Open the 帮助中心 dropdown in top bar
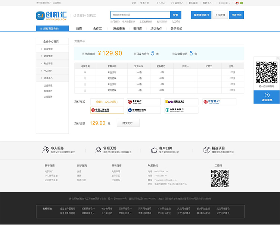The image size is (280, 225). (207, 3)
